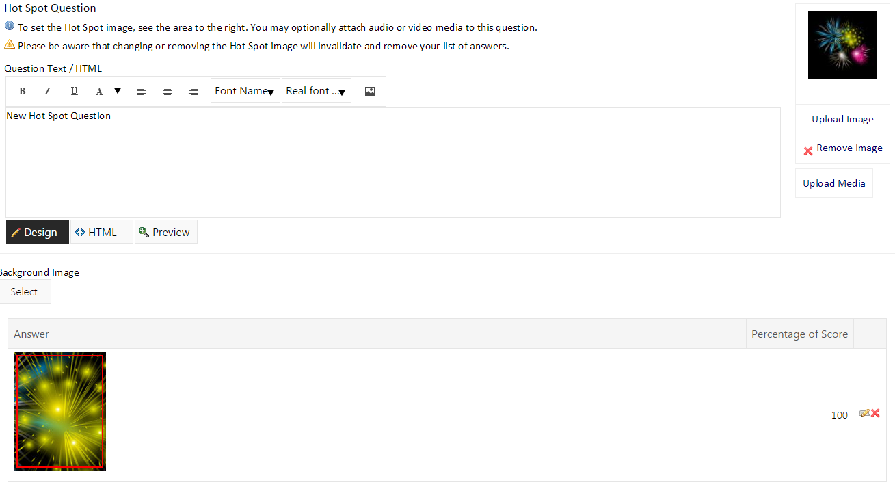The width and height of the screenshot is (895, 489).
Task: Switch to the HTML editor tab
Action: [x=102, y=232]
